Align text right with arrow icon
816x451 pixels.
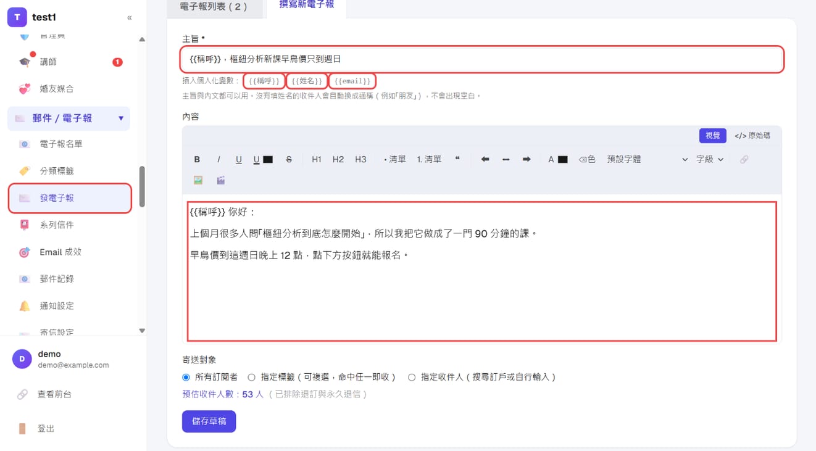pos(527,159)
